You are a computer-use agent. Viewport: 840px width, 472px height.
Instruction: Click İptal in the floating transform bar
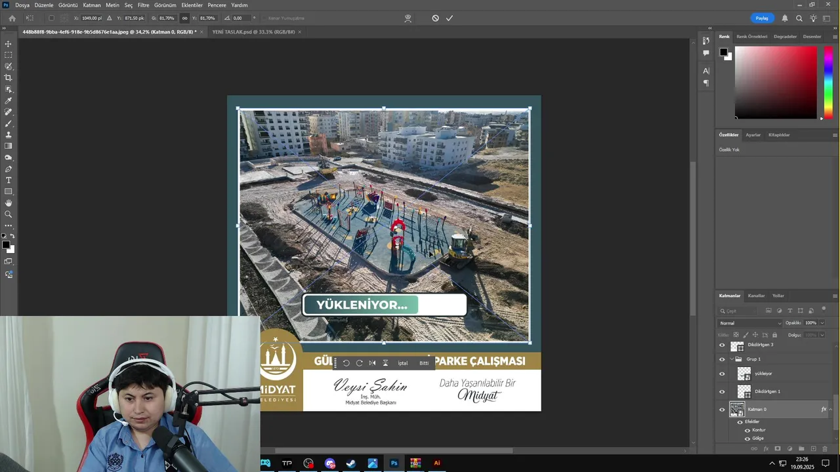pos(403,363)
